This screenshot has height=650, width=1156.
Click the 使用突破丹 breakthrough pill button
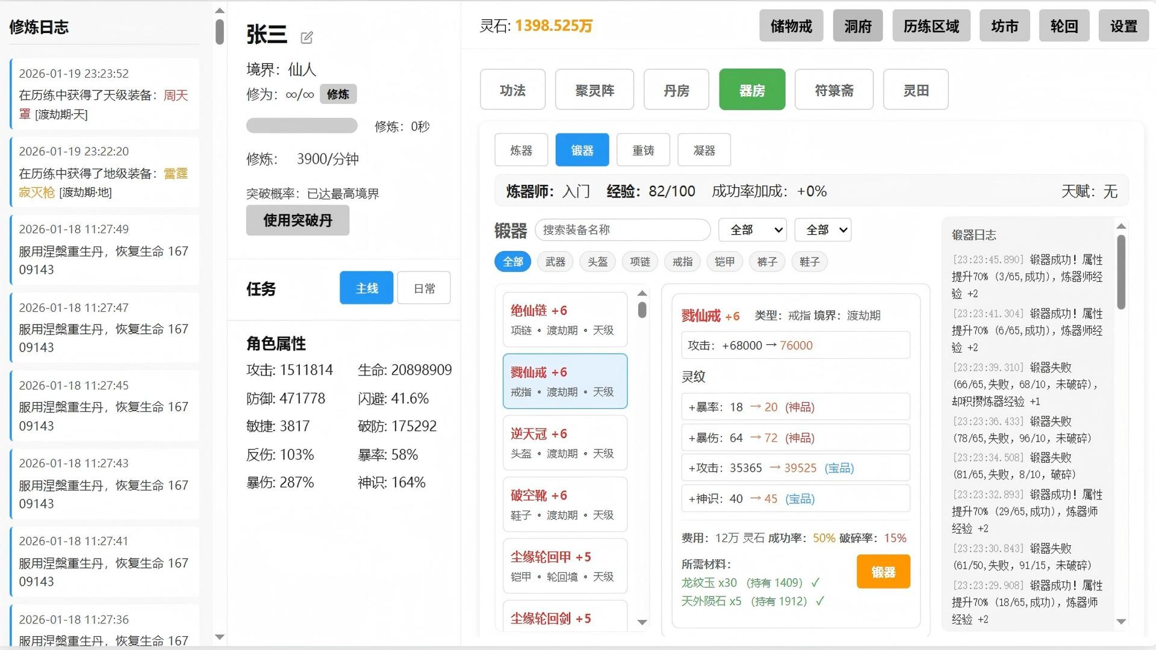pyautogui.click(x=297, y=220)
